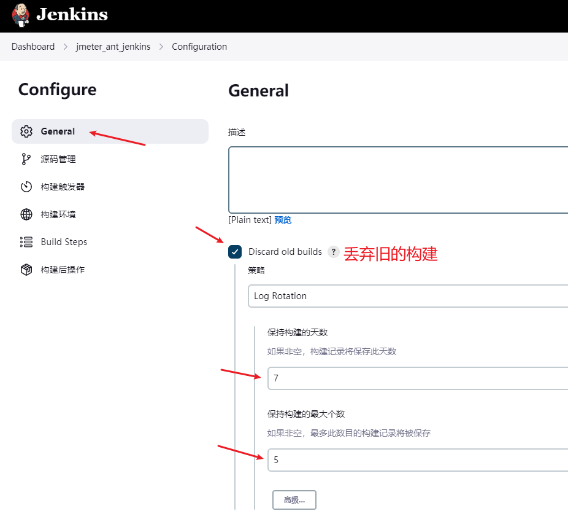Click the Configuration breadcrumb

(x=199, y=47)
